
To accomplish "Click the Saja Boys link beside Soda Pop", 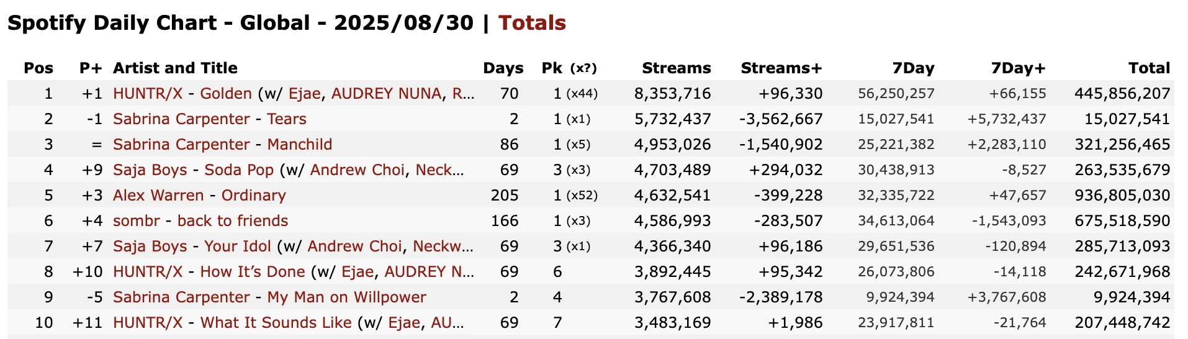I will pos(150,170).
